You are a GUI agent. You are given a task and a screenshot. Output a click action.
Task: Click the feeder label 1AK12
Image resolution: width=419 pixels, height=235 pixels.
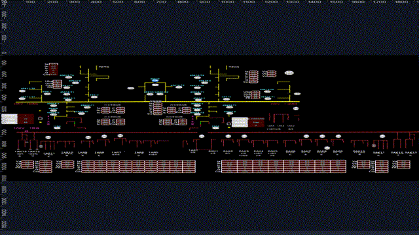tap(33, 151)
